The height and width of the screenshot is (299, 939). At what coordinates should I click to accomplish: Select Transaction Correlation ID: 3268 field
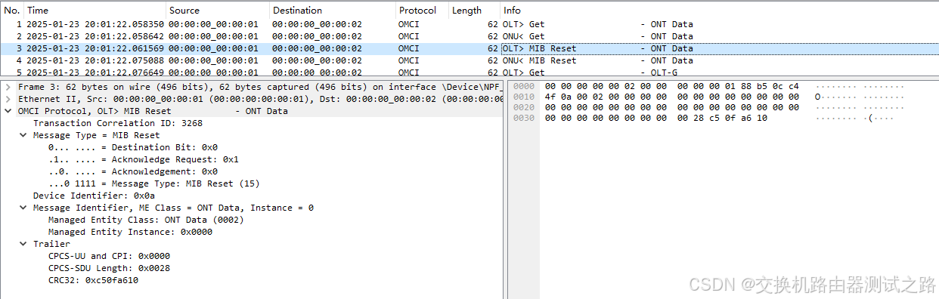tap(118, 123)
